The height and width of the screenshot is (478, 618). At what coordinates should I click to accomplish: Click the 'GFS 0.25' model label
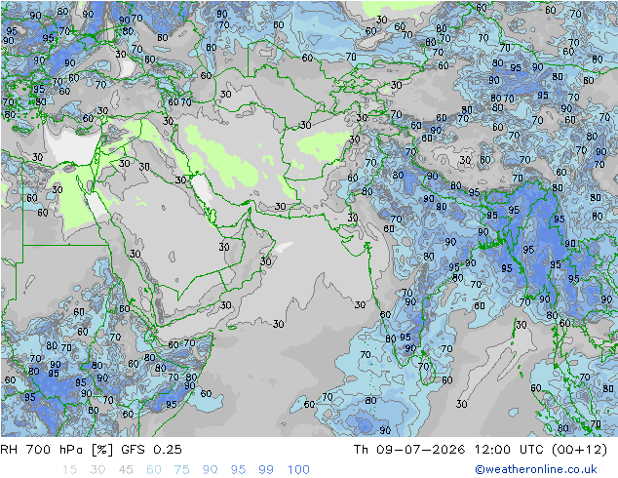[x=151, y=449]
